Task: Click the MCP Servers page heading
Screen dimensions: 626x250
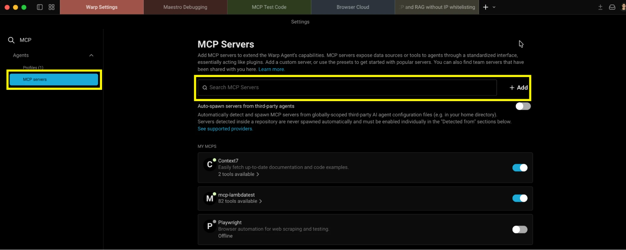Action: (x=226, y=44)
